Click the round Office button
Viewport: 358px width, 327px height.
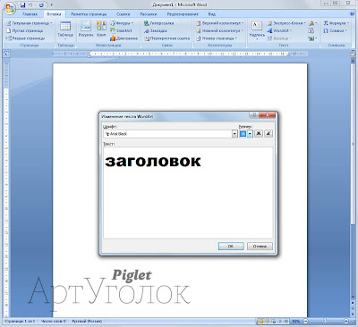pyautogui.click(x=9, y=8)
